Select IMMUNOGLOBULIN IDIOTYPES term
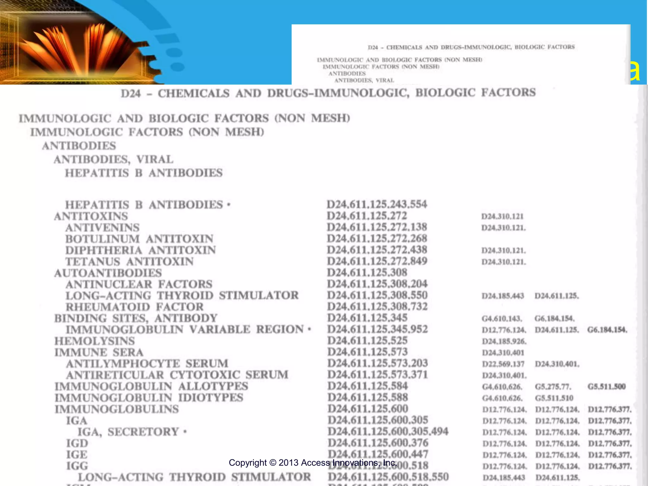 (149, 398)
